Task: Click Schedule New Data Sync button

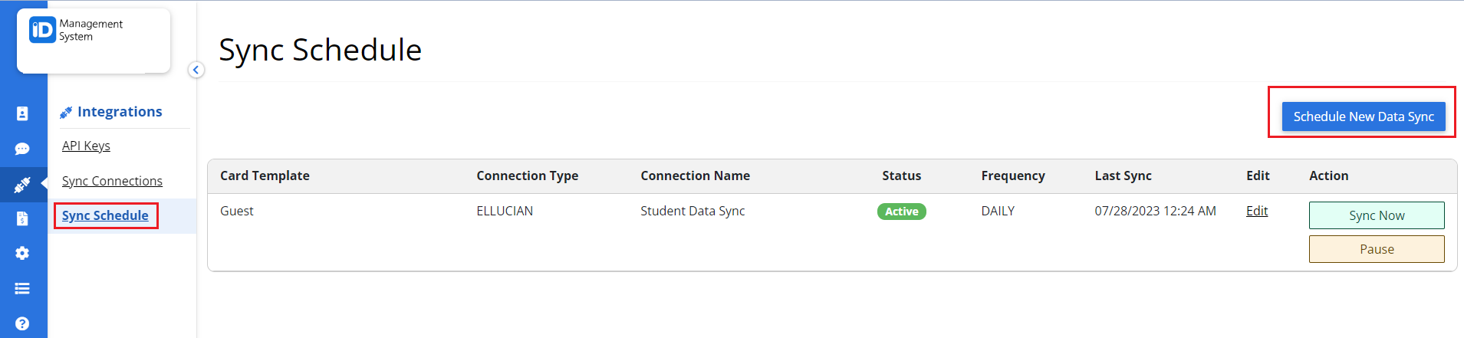Action: 1364,116
